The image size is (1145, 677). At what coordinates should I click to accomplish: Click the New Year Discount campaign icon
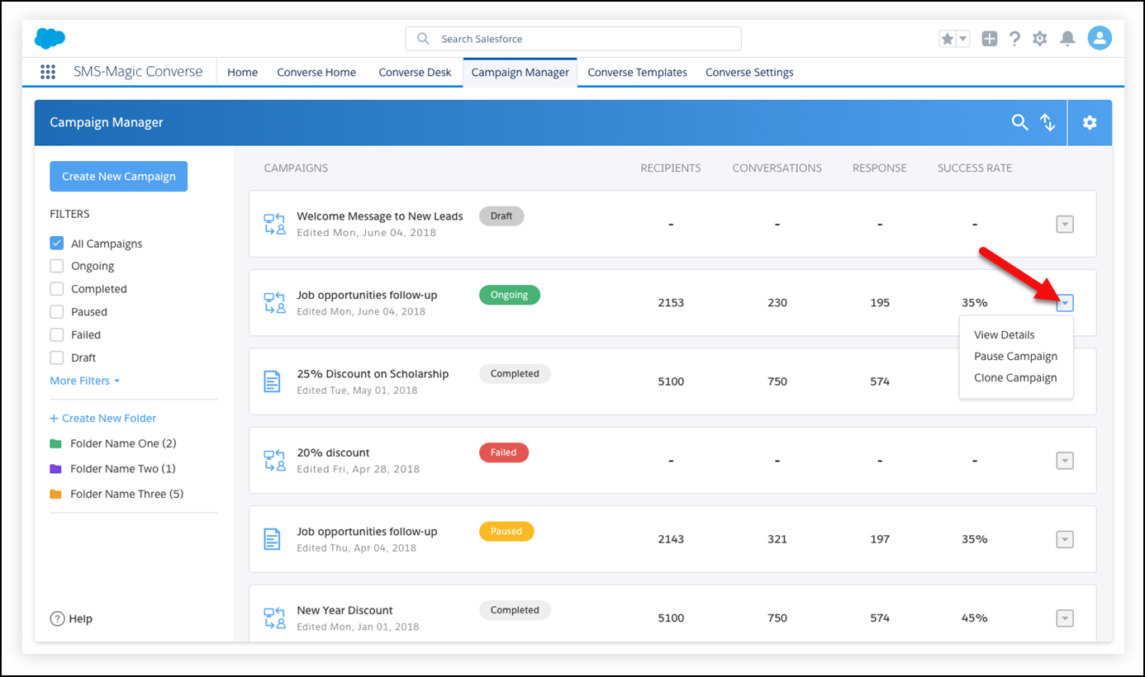point(274,618)
